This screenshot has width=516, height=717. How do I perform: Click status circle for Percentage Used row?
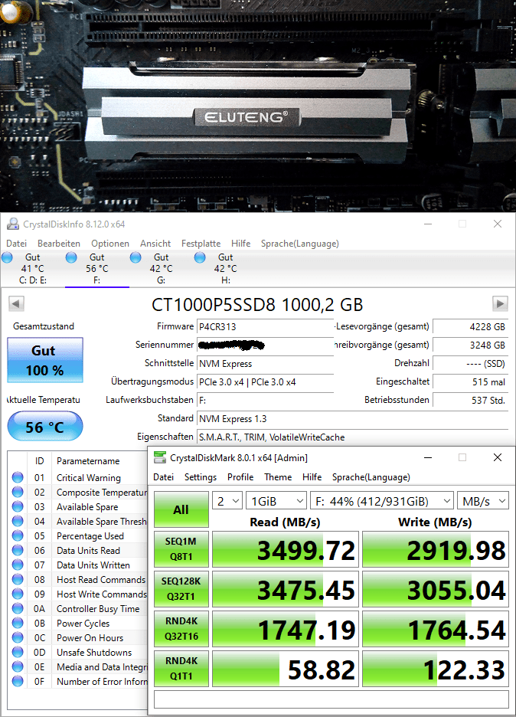[x=18, y=535]
